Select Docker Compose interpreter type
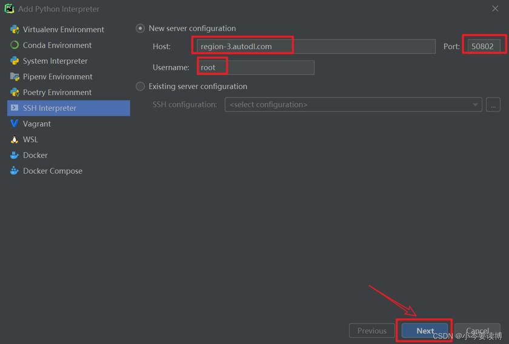509x344 pixels. pos(68,171)
